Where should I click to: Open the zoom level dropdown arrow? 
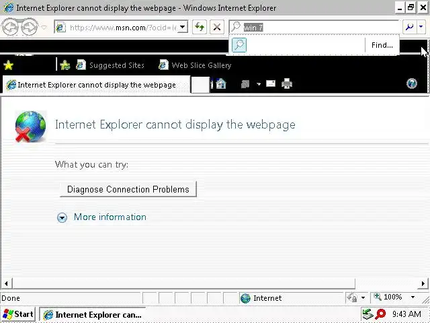click(413, 297)
